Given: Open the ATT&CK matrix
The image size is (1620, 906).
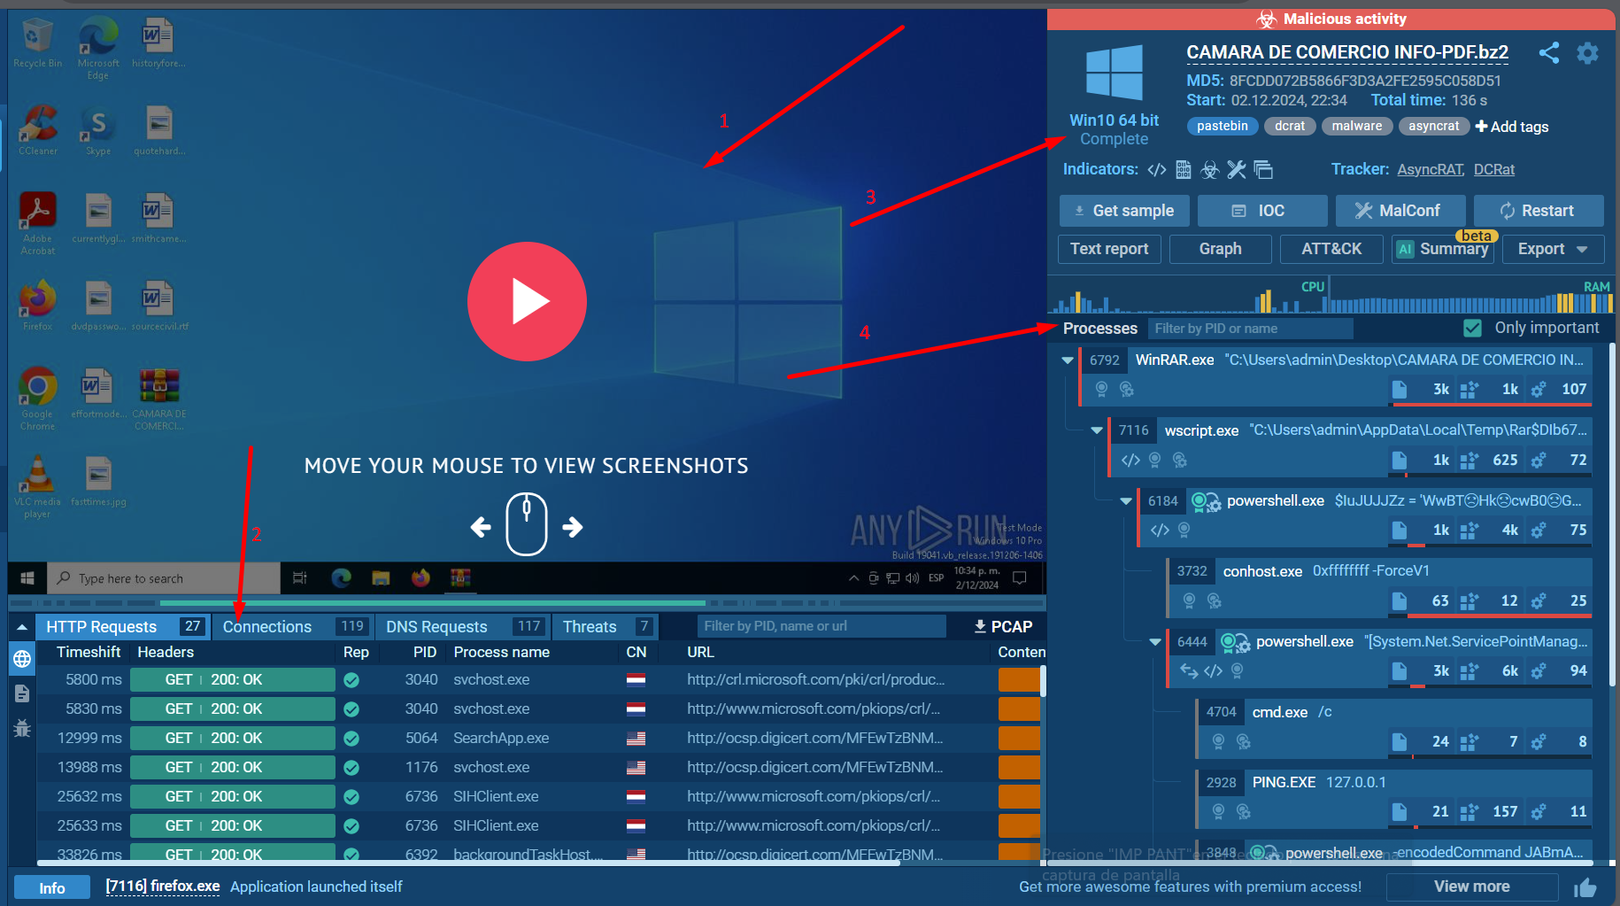Looking at the screenshot, I should click(1331, 249).
